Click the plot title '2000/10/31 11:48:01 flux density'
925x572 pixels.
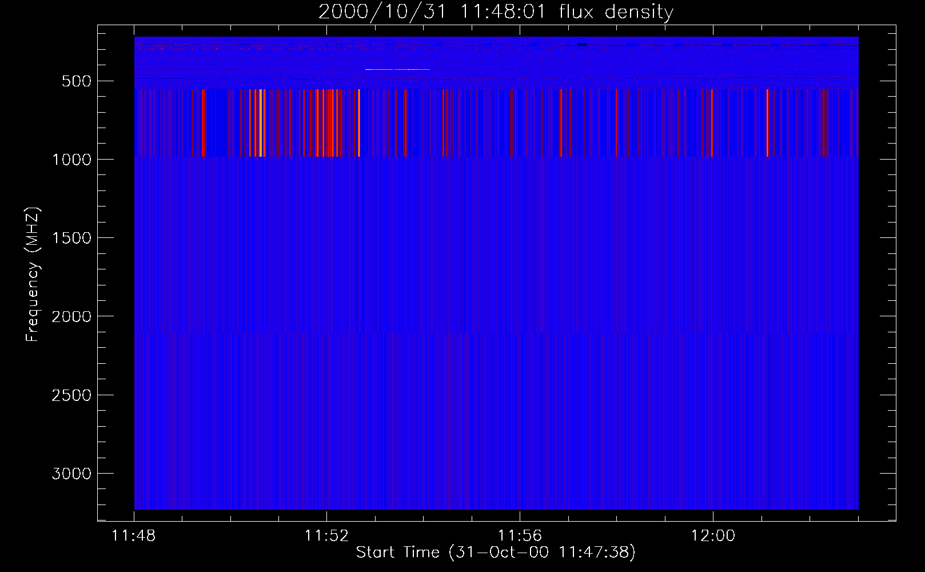[496, 12]
